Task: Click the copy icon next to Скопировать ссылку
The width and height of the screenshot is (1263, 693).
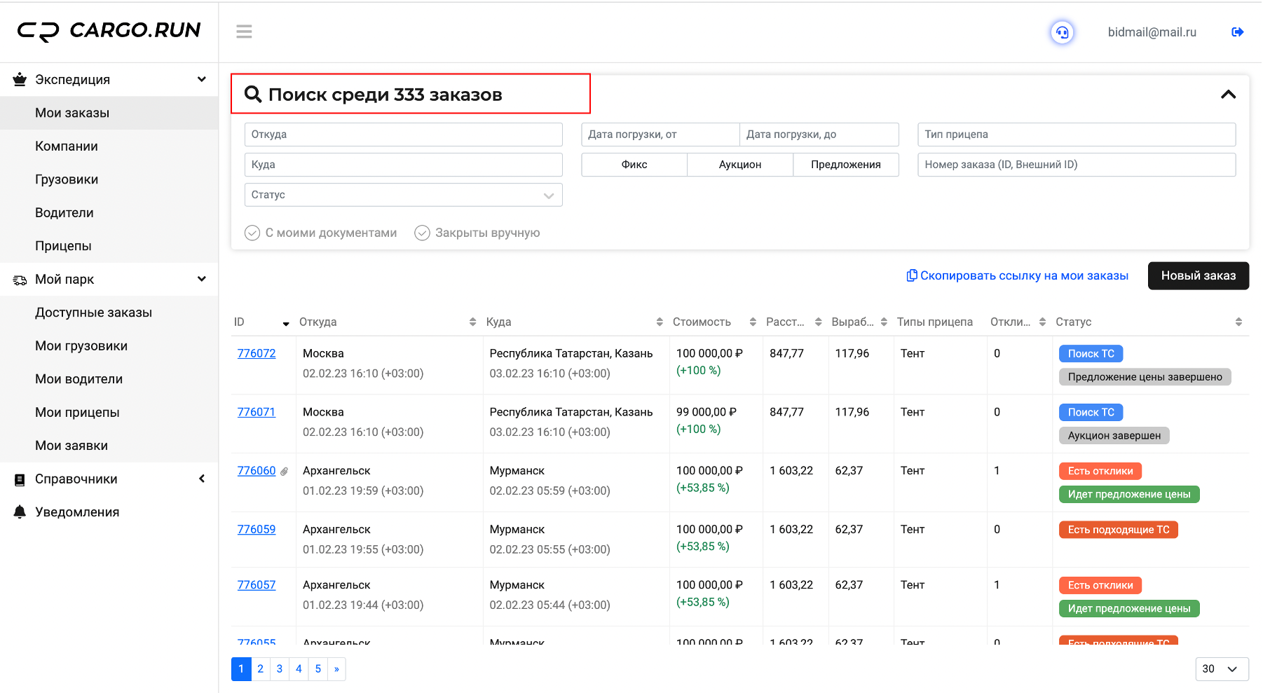Action: (x=911, y=275)
